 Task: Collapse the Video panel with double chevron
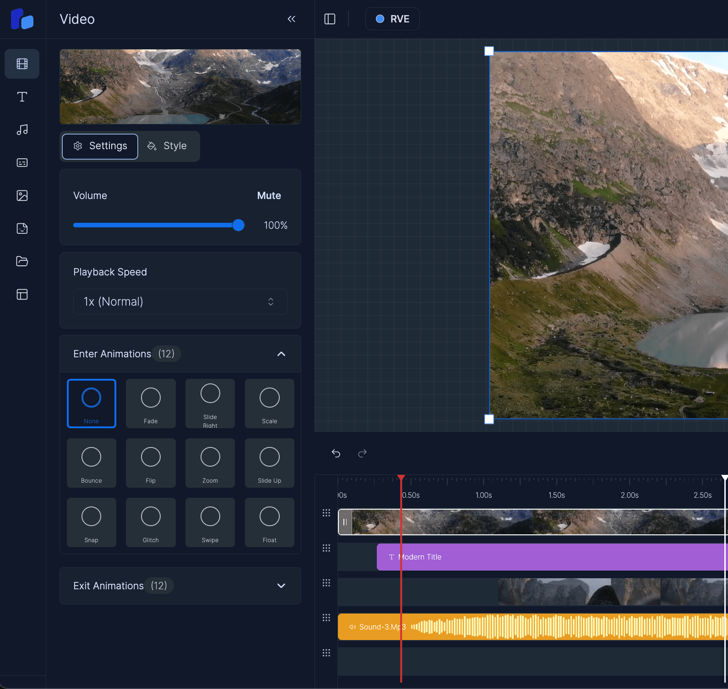click(x=291, y=19)
